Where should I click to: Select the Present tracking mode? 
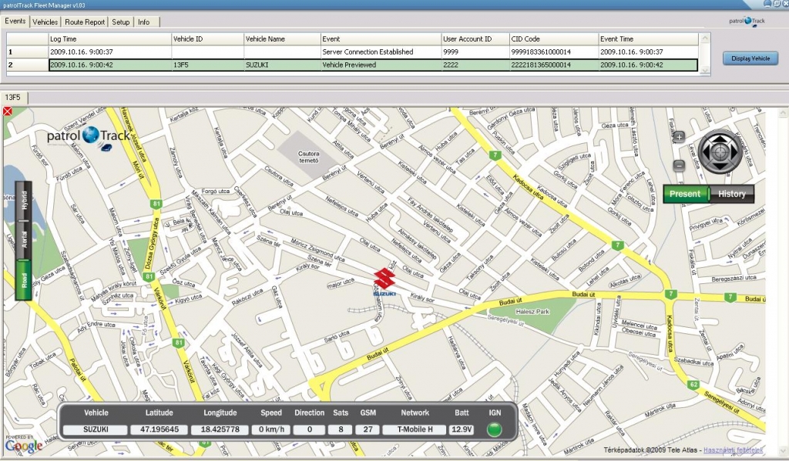[685, 194]
